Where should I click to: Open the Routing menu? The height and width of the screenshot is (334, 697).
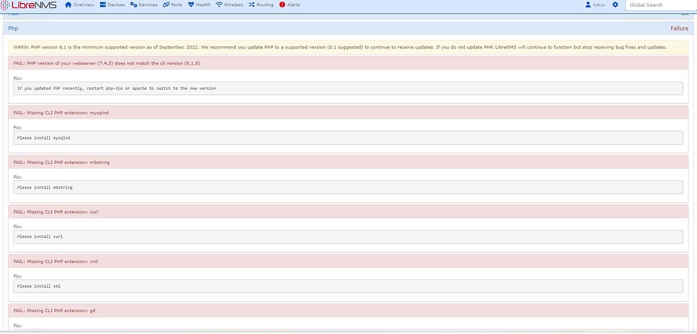261,5
